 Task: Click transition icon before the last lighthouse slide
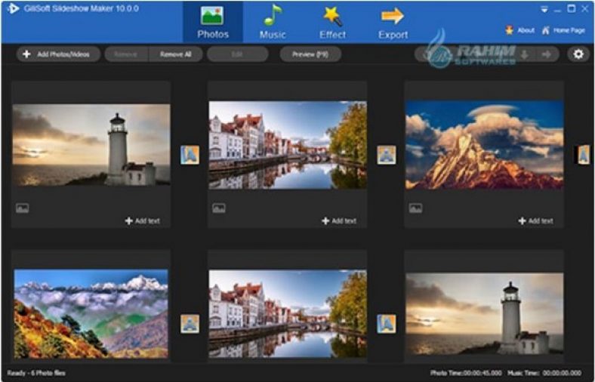(387, 324)
